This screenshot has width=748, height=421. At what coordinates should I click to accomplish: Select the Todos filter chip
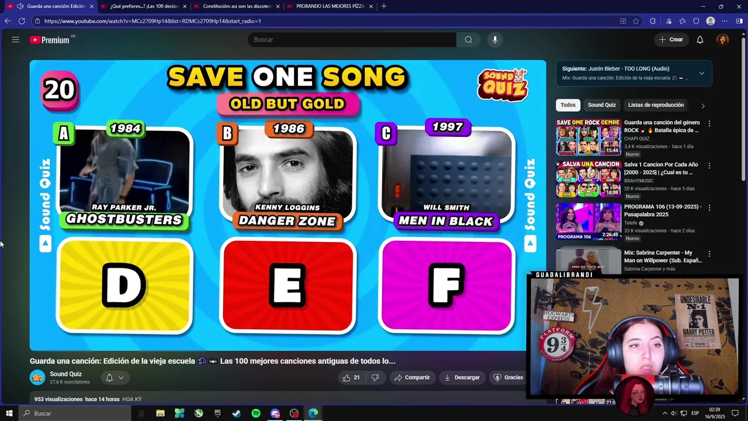[568, 105]
